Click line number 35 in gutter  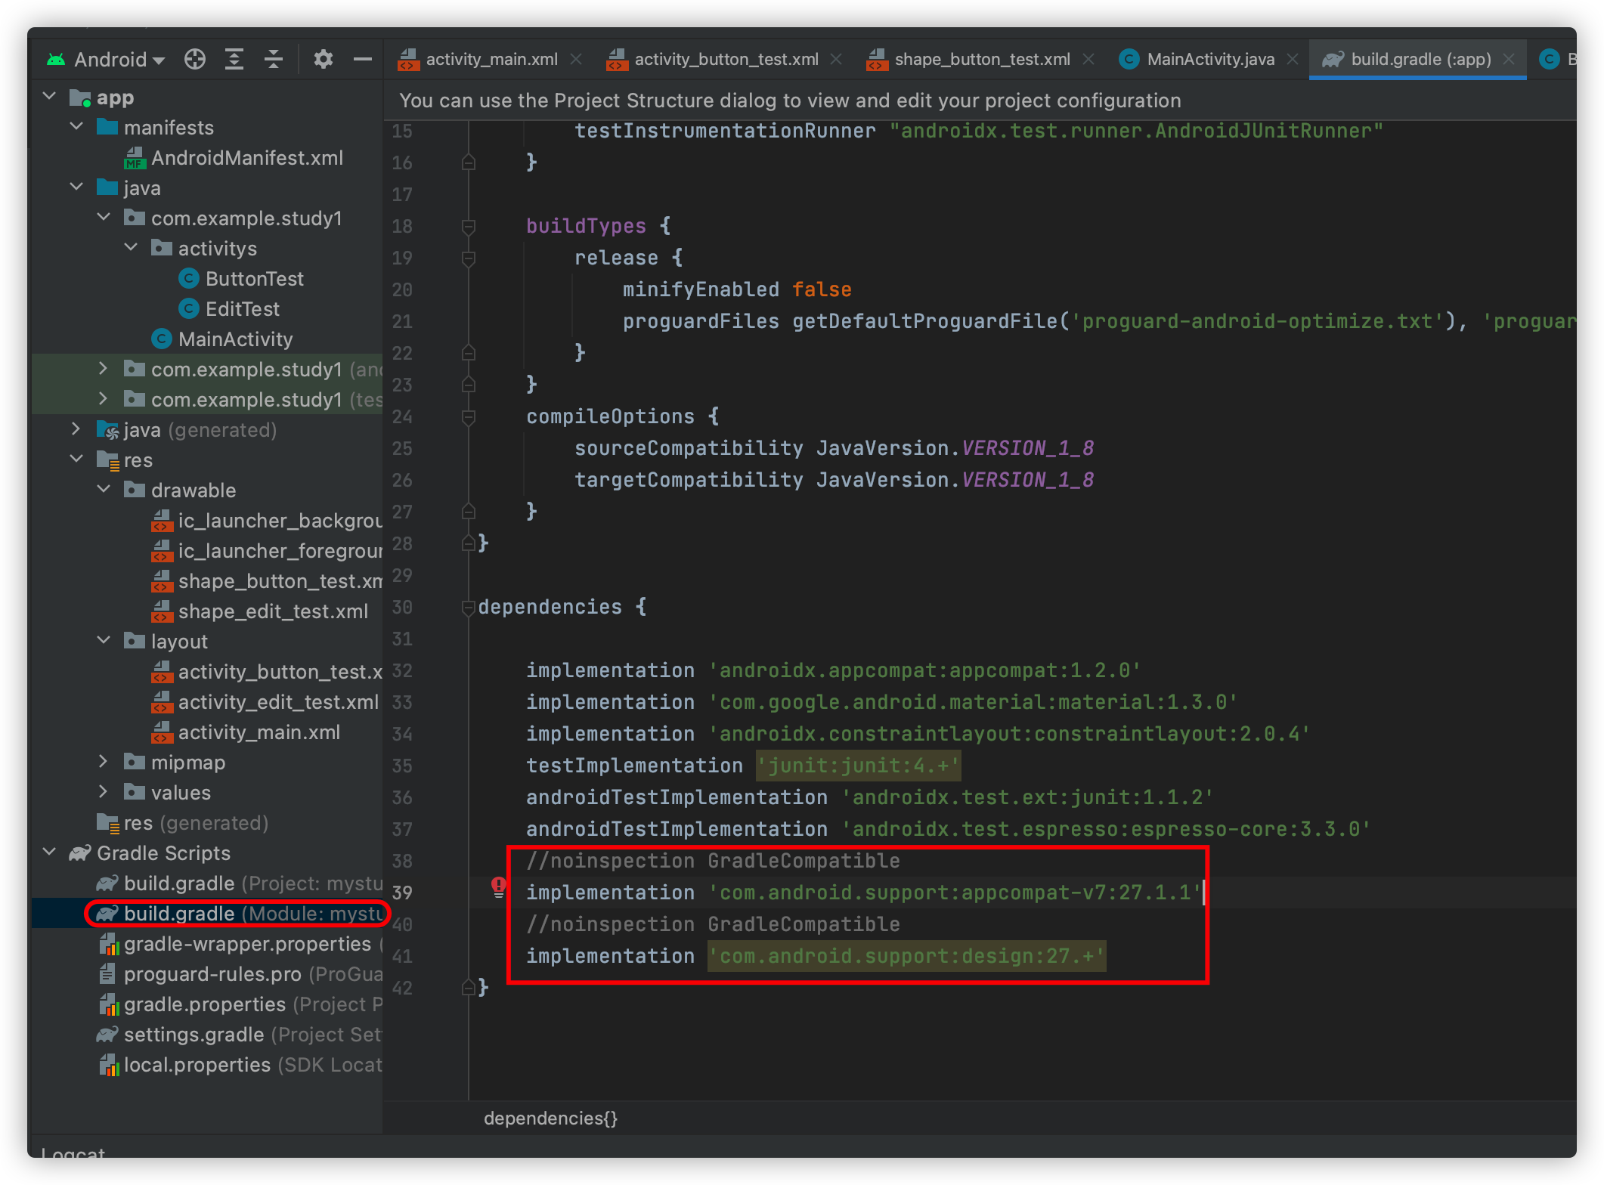coord(402,766)
